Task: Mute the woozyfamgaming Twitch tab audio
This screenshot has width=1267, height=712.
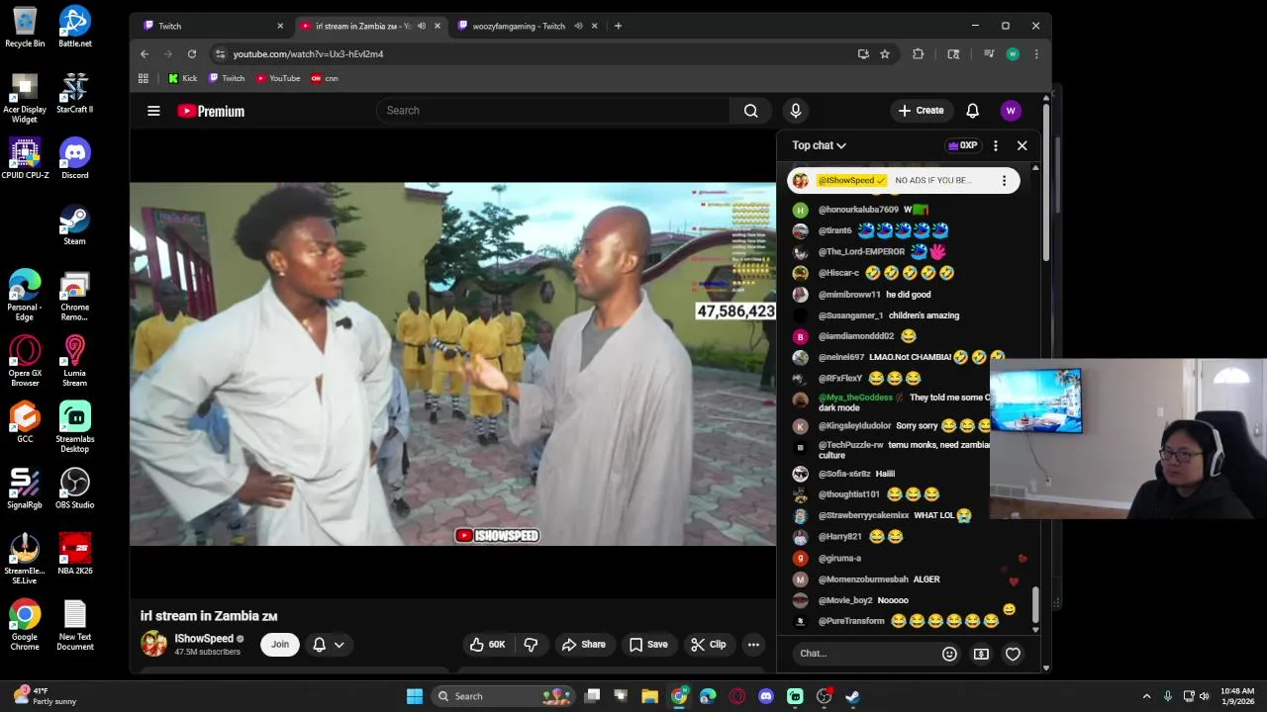Action: [x=578, y=26]
